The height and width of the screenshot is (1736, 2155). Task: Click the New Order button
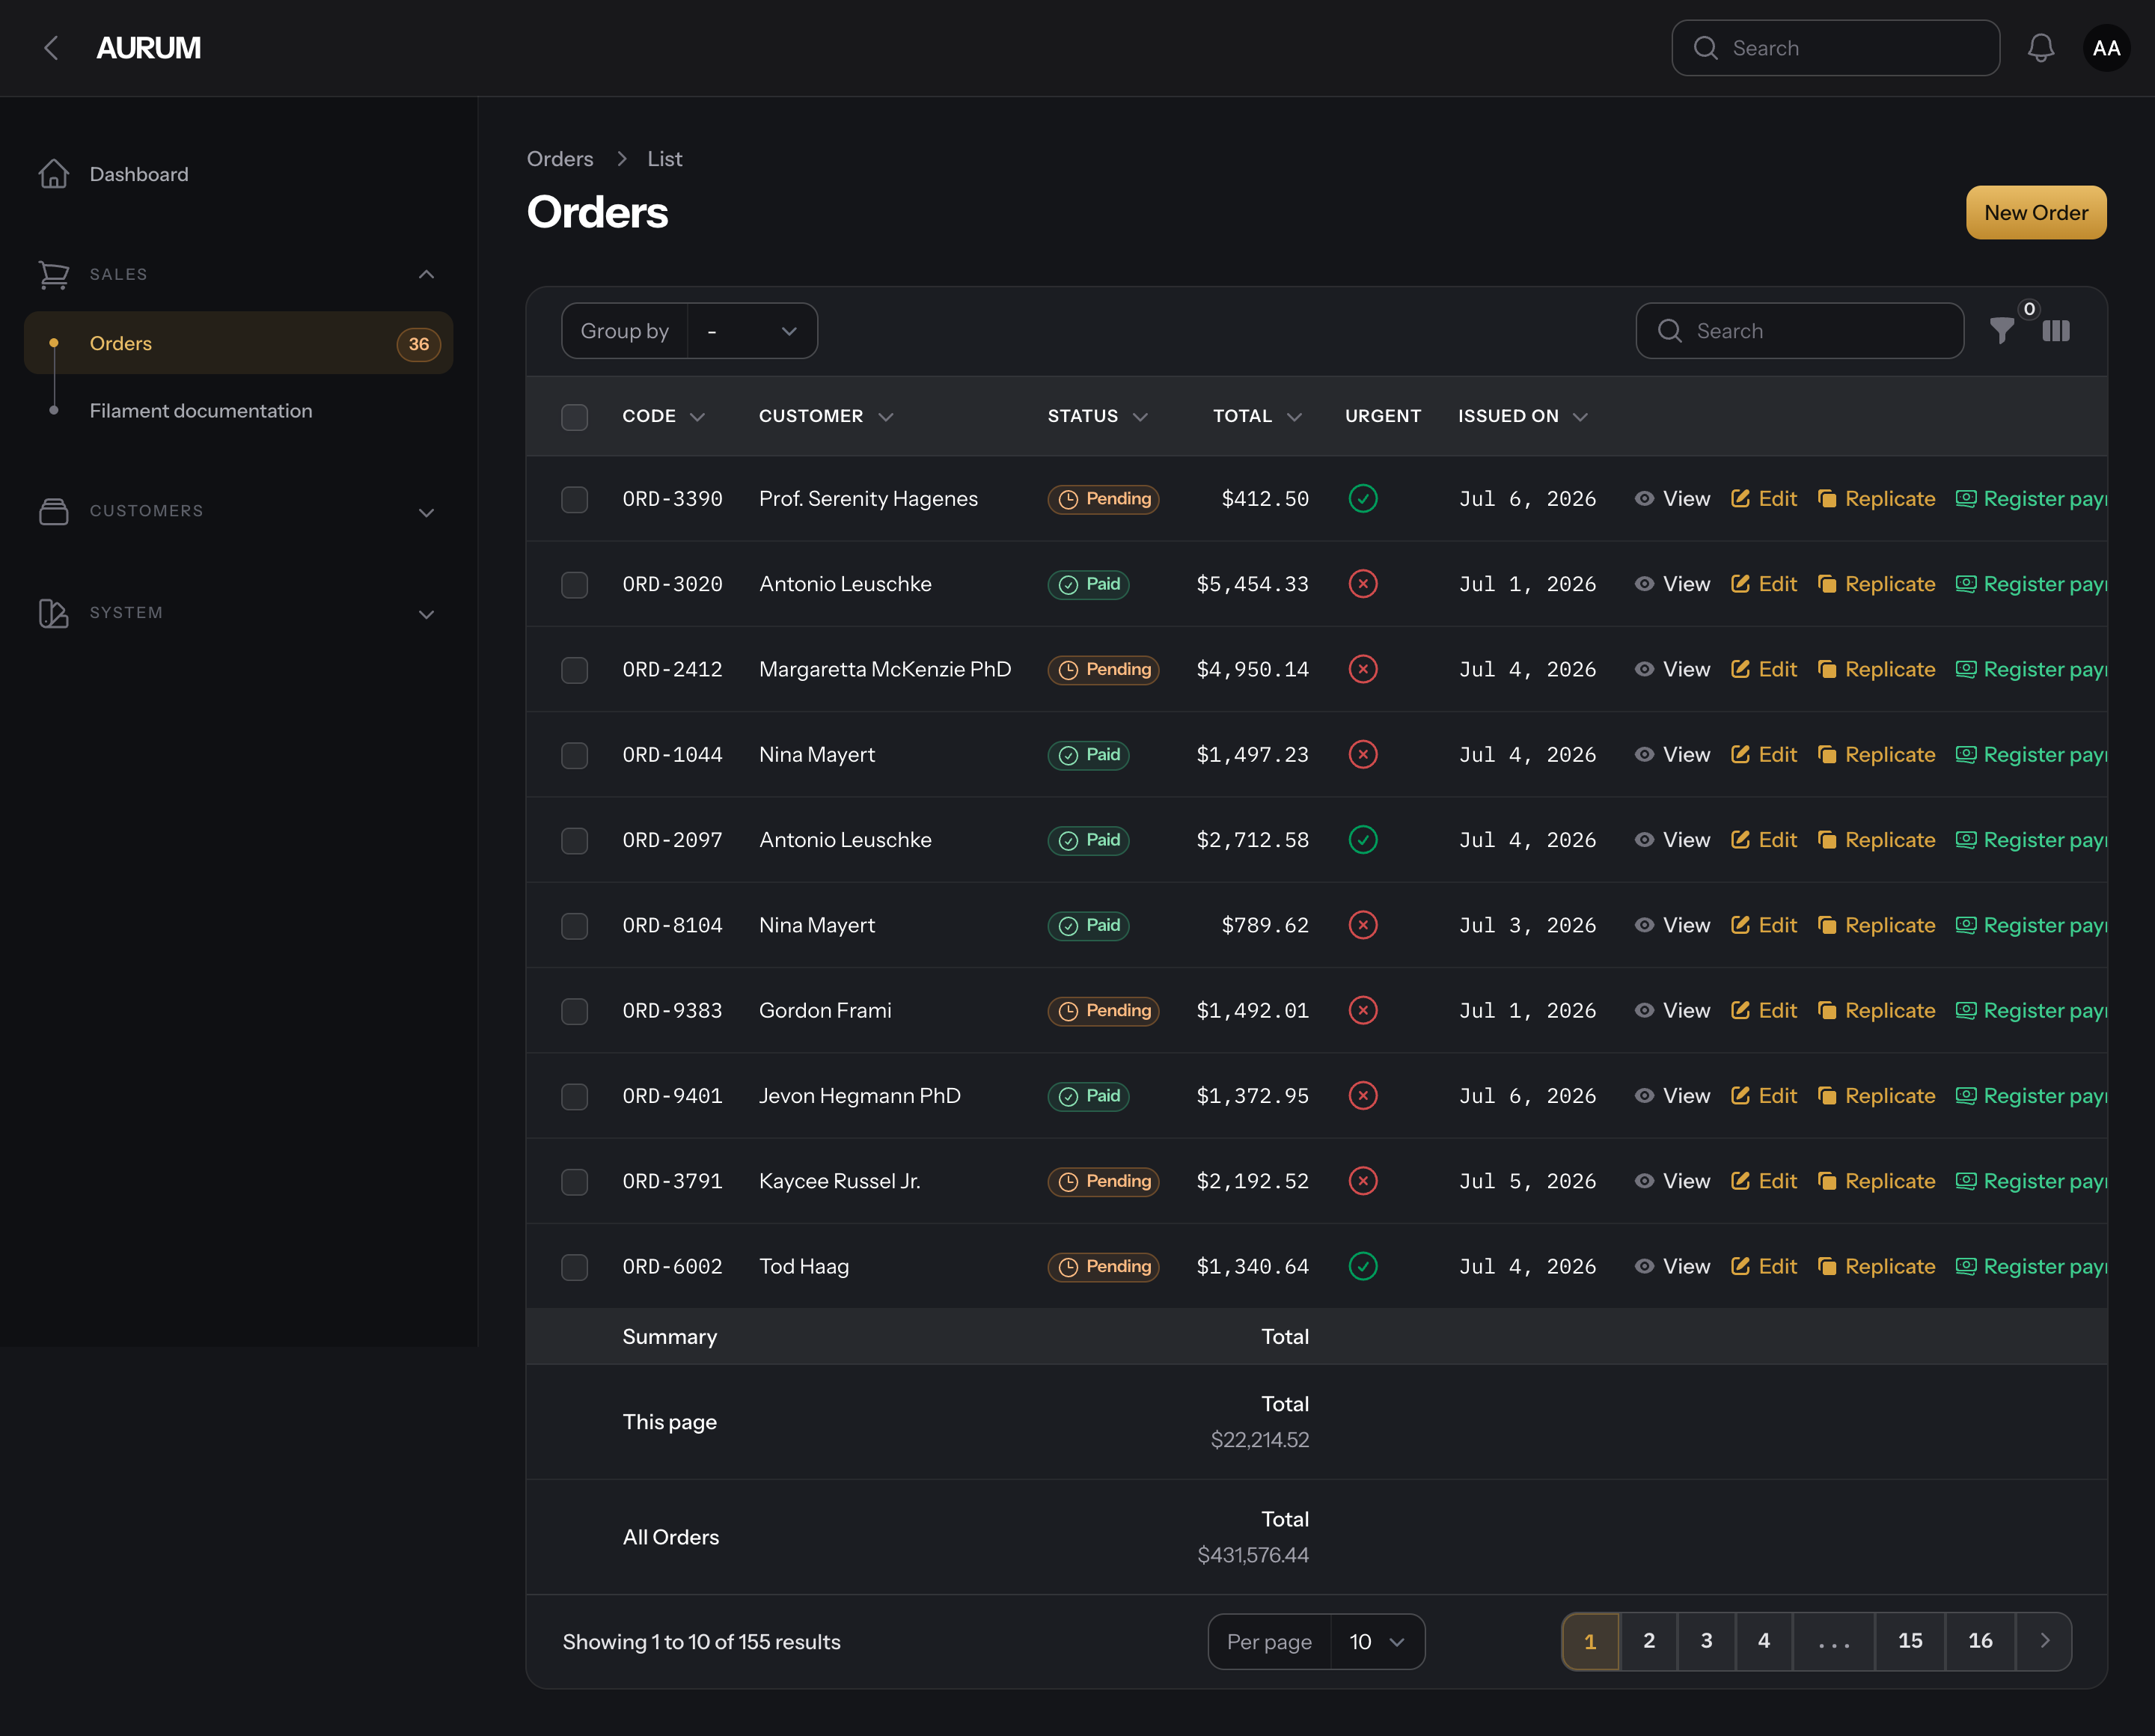(x=2036, y=213)
